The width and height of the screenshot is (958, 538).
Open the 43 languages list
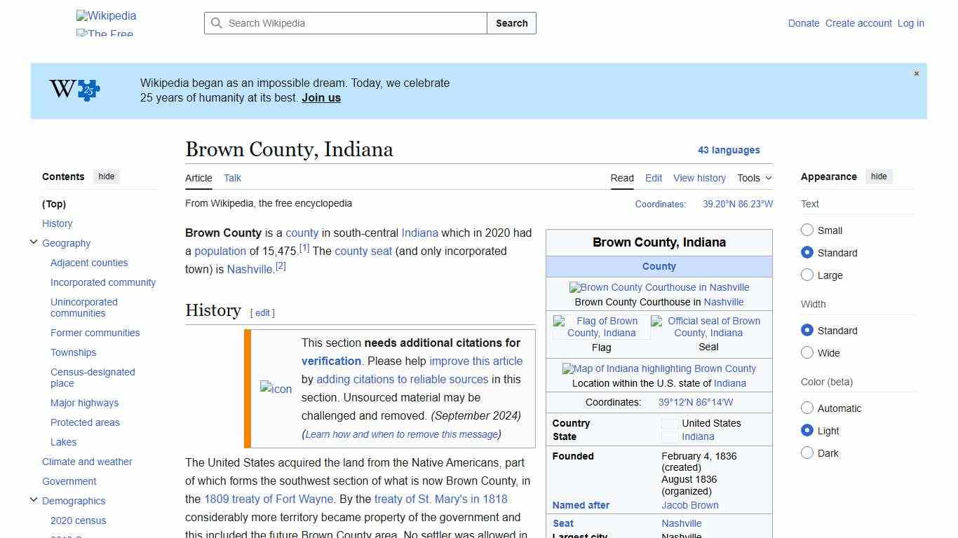[729, 150]
